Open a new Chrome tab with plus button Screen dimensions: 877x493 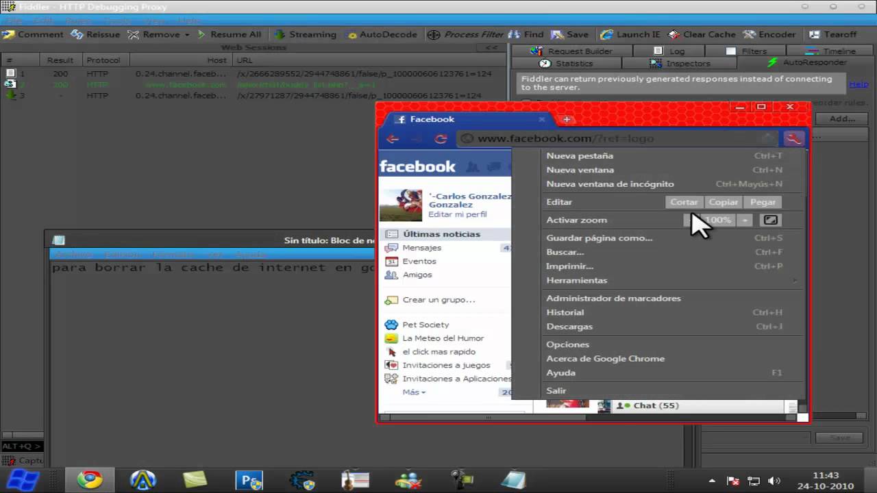pos(567,119)
